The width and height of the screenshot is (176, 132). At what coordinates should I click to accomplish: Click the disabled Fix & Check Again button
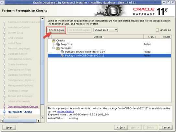79,30
